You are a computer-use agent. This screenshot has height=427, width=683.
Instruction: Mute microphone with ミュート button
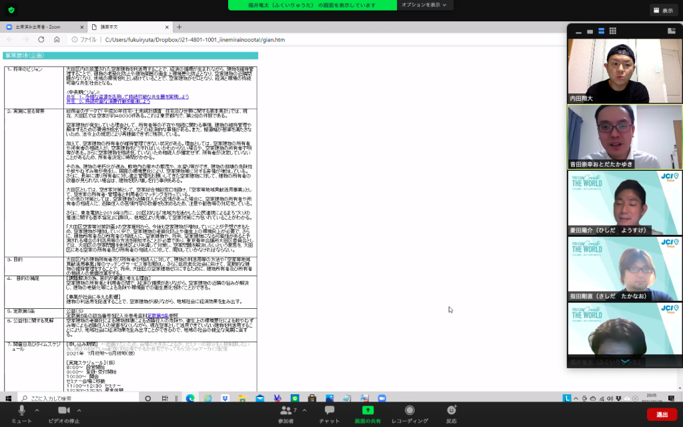point(21,412)
